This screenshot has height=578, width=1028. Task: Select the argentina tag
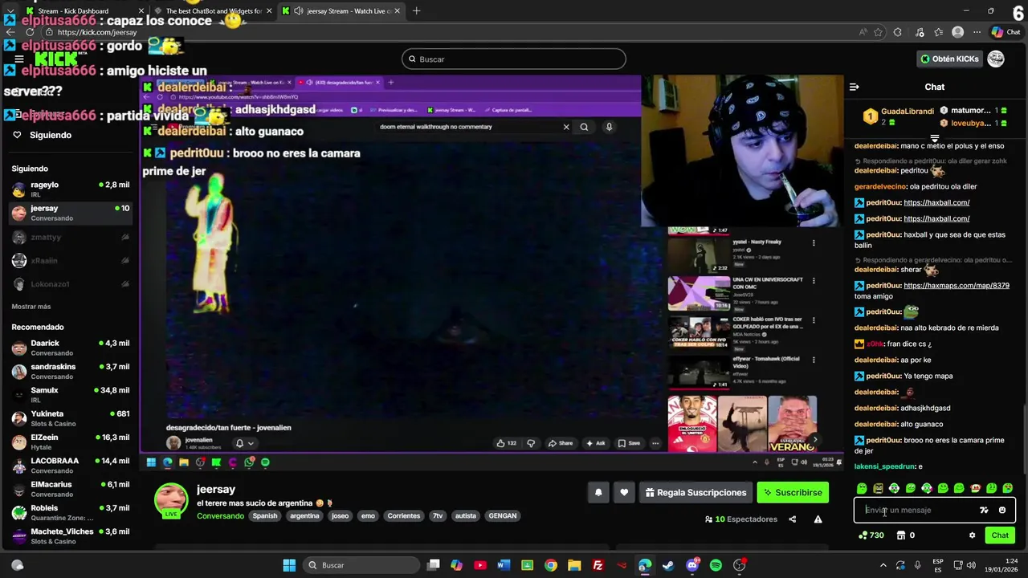(x=304, y=515)
